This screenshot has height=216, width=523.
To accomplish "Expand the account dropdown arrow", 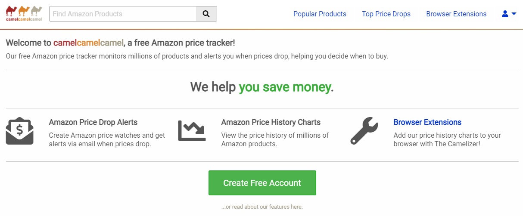I will (514, 14).
